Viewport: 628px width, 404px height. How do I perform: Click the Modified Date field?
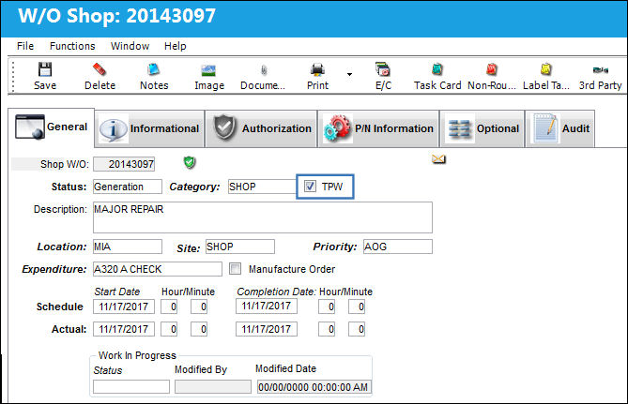point(314,387)
